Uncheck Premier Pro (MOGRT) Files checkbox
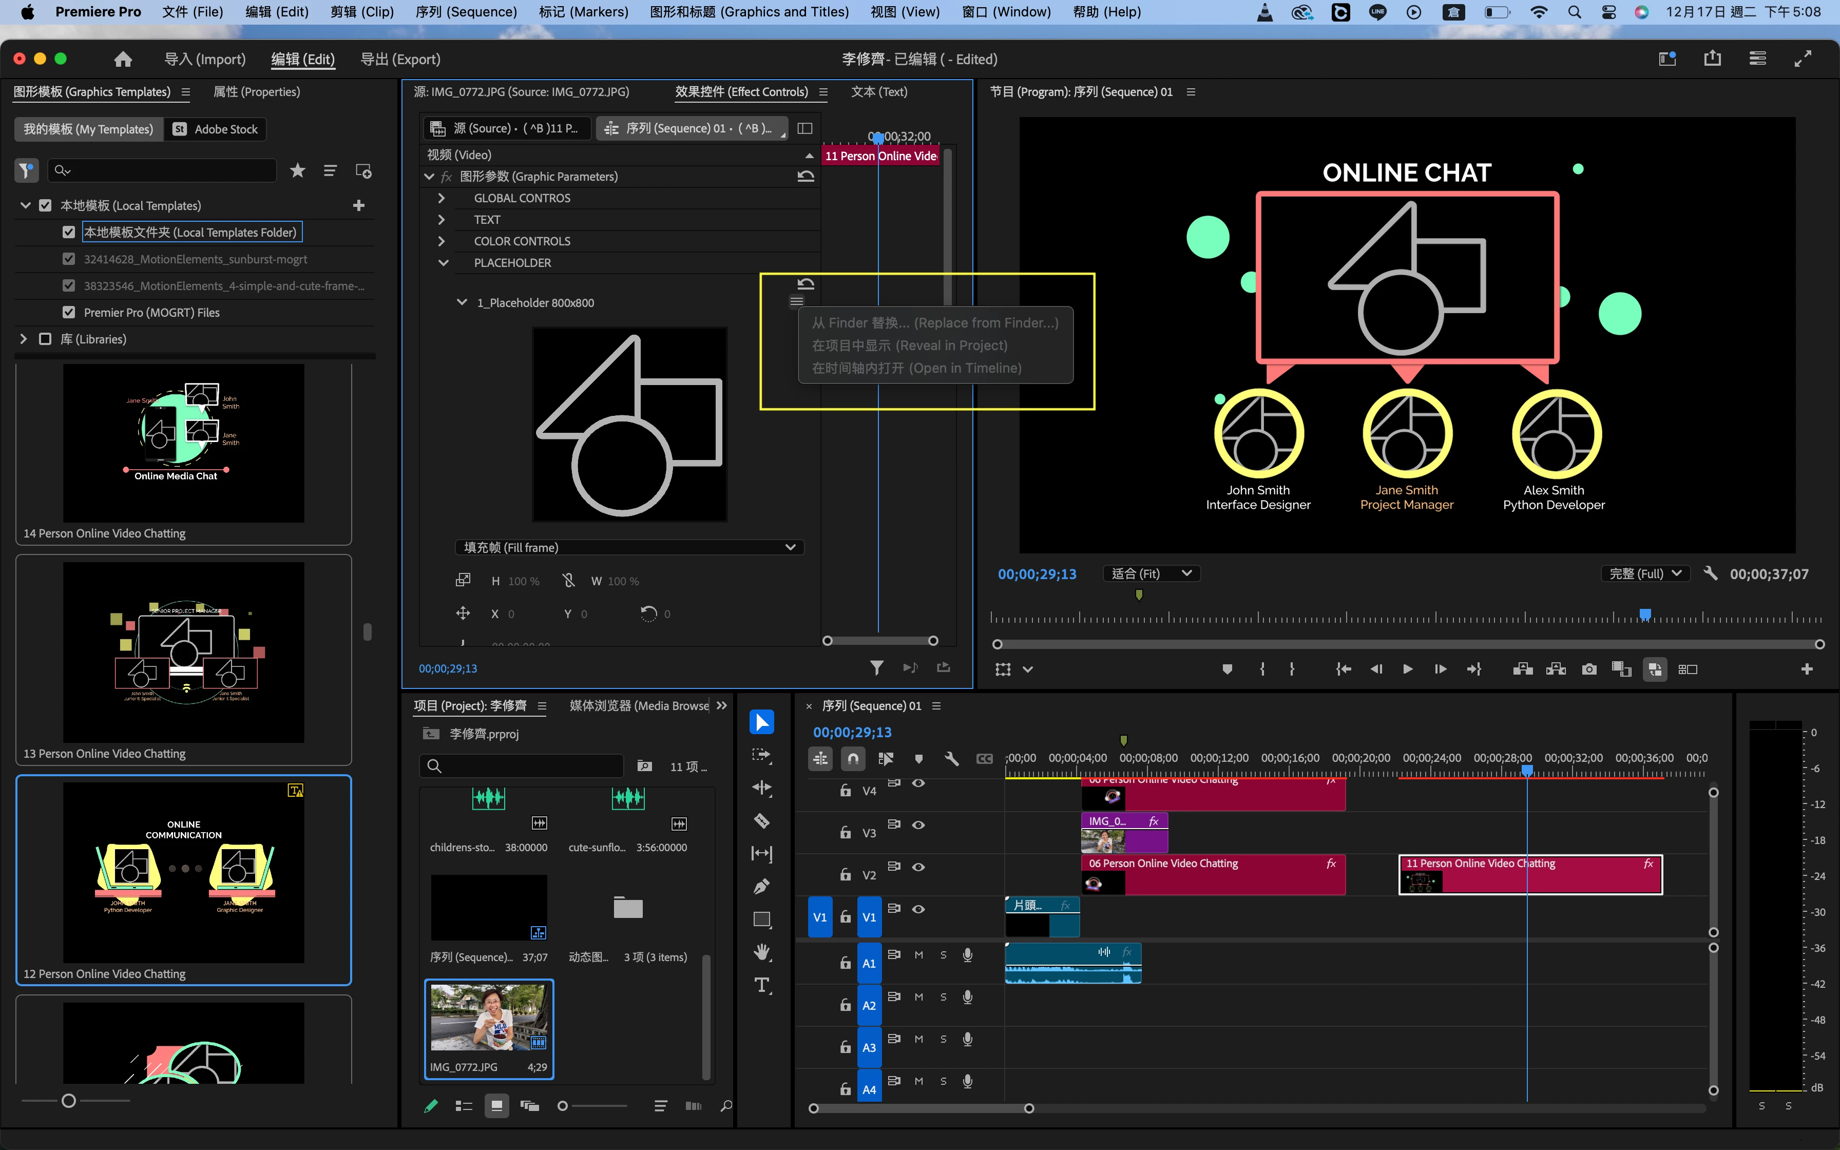 click(x=69, y=313)
